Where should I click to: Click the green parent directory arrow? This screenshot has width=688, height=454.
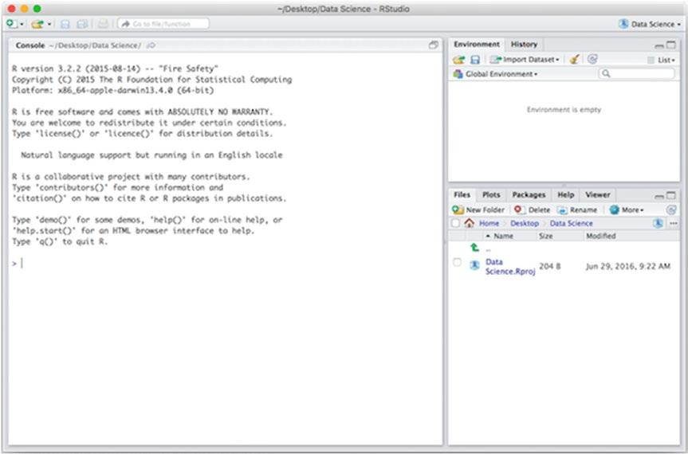pos(475,248)
